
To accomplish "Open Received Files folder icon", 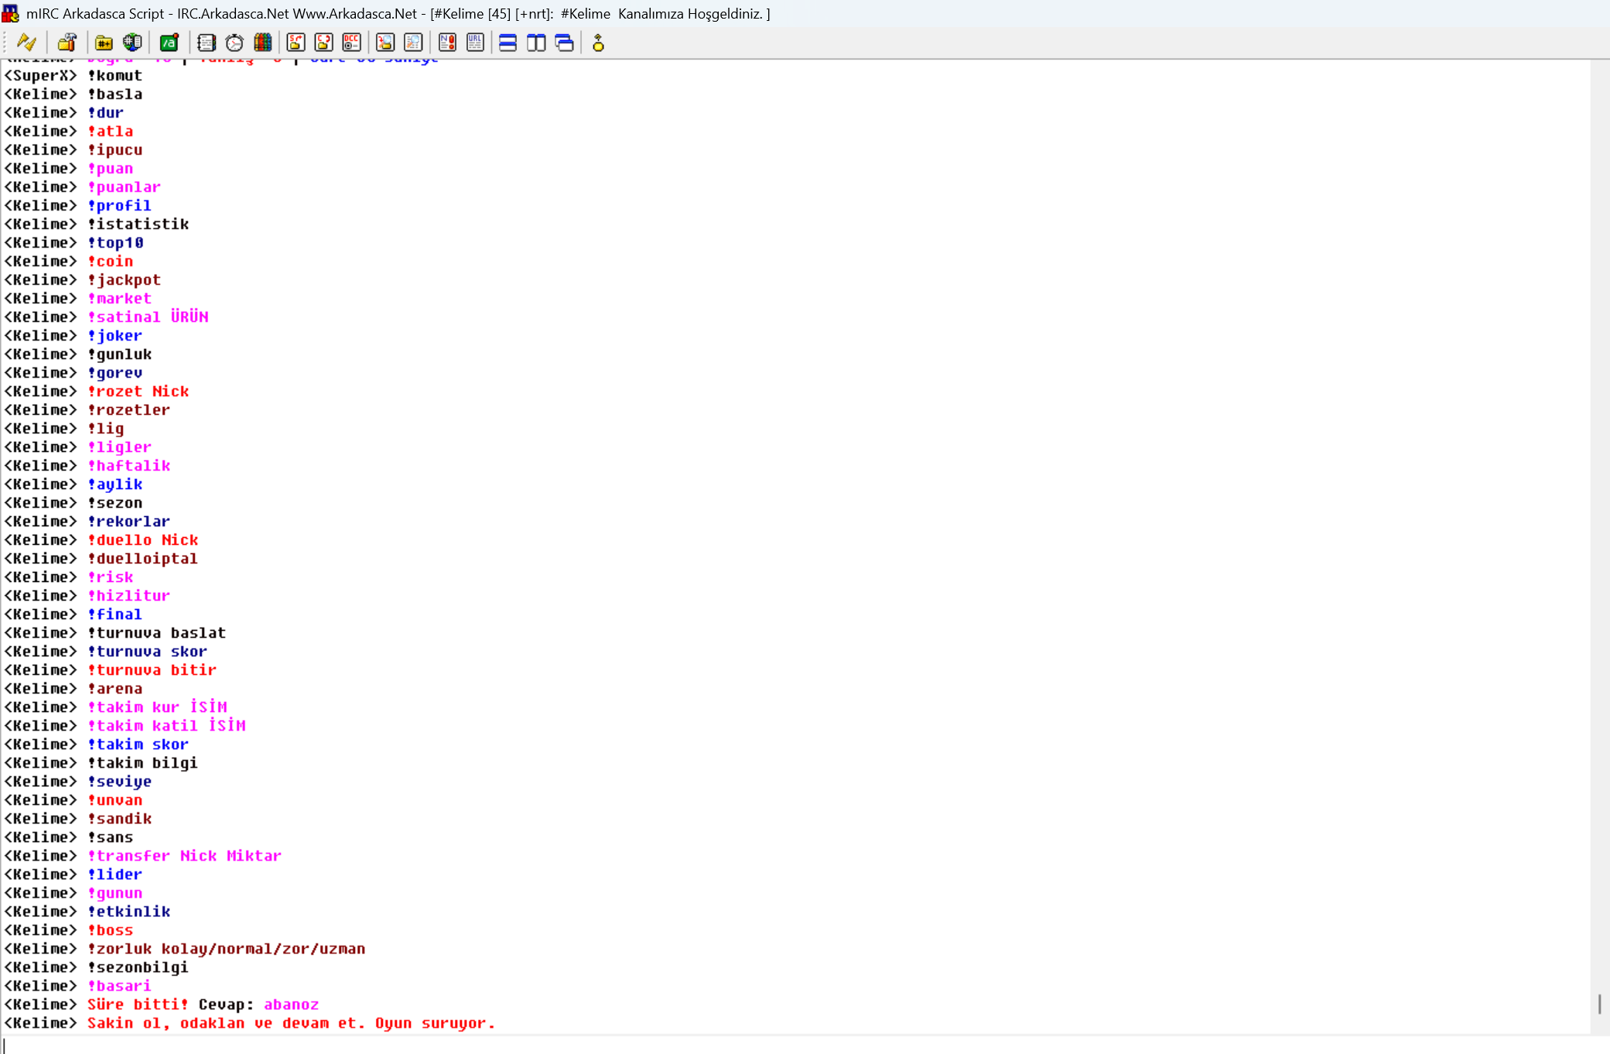I will pos(385,43).
